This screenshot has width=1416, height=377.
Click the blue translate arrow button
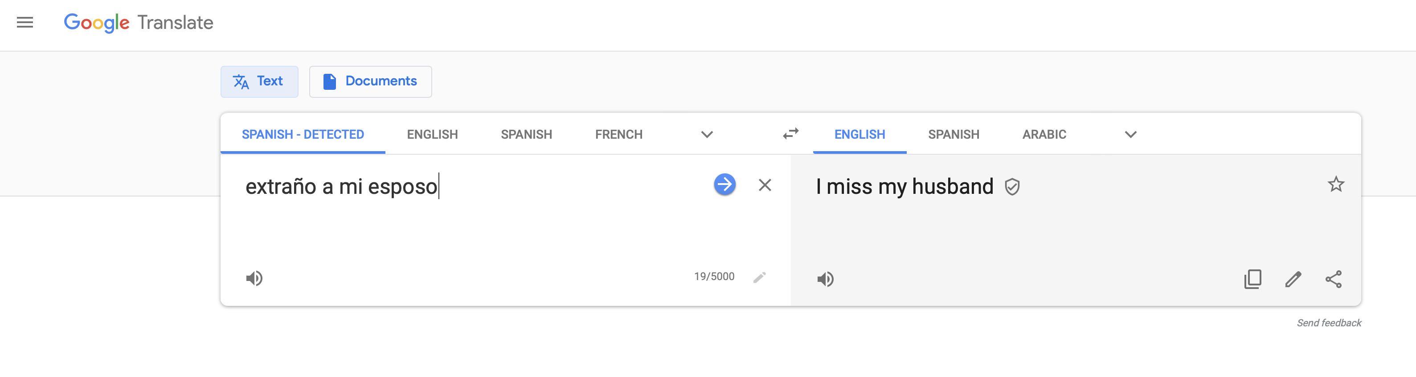pyautogui.click(x=724, y=185)
